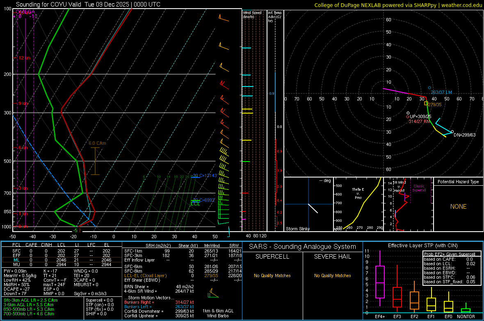Click the Theta-E v. Pres panel label
This screenshot has height=321, width=484.
coord(358,193)
